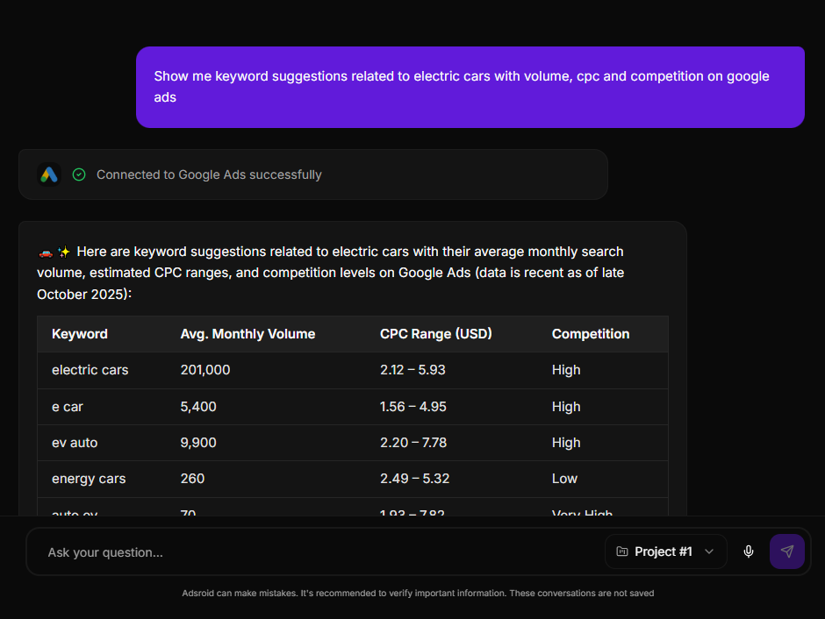Click the Avg. Monthly Volume column header

tap(247, 334)
